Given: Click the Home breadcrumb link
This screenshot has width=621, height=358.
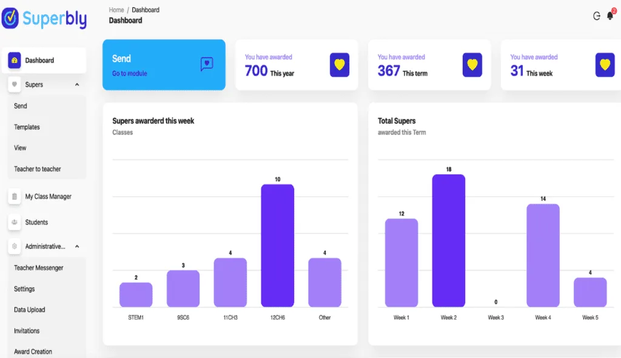Looking at the screenshot, I should click(x=116, y=10).
